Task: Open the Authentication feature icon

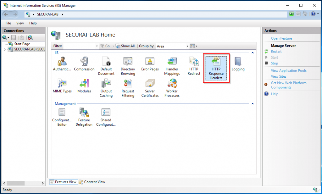Action: click(x=62, y=64)
